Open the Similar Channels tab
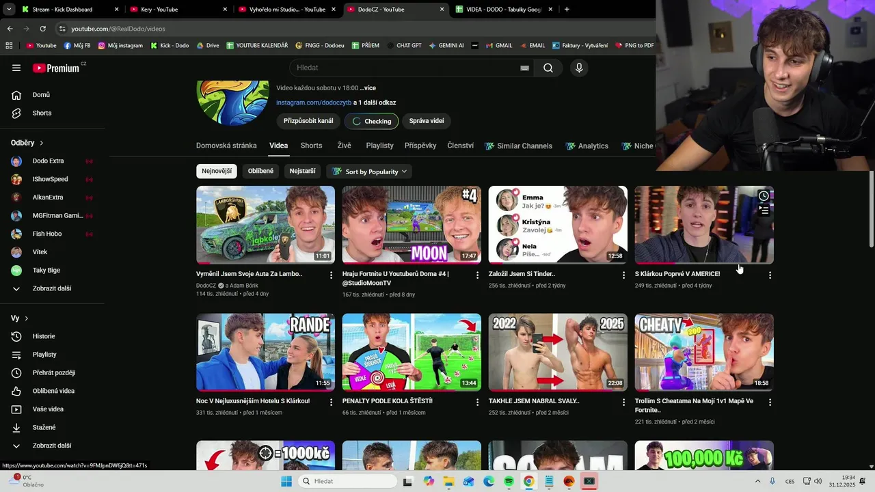Image resolution: width=875 pixels, height=492 pixels. [518, 146]
